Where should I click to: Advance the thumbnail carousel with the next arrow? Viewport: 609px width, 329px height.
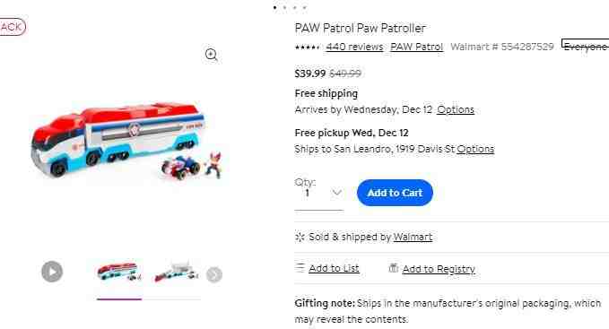click(214, 274)
